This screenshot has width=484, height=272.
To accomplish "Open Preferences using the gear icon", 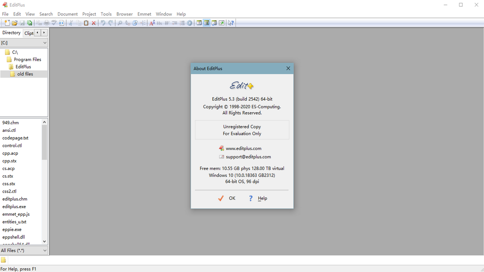I will (189, 23).
